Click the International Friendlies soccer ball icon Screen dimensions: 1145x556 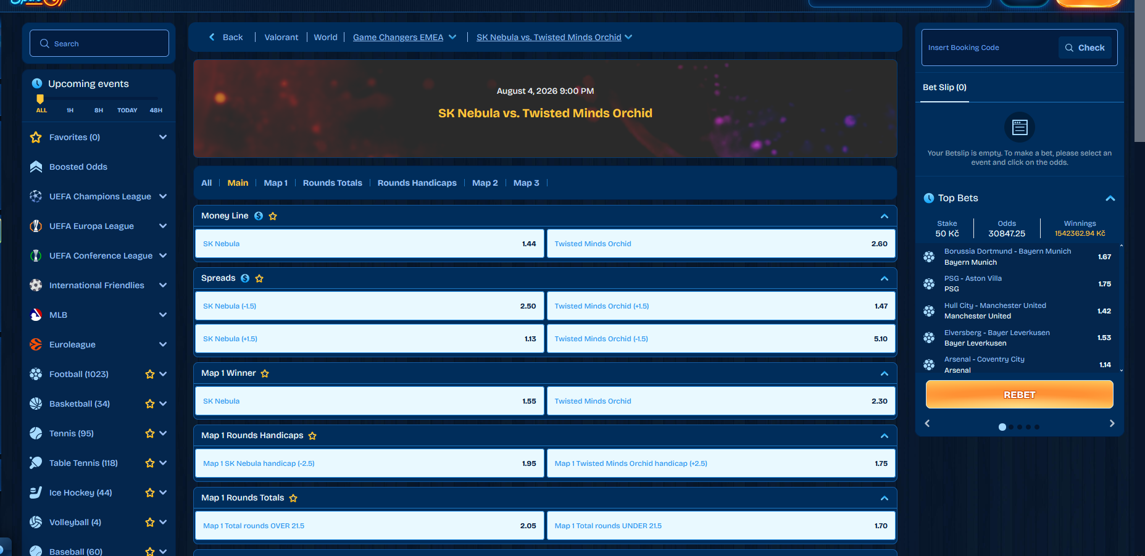coord(36,285)
